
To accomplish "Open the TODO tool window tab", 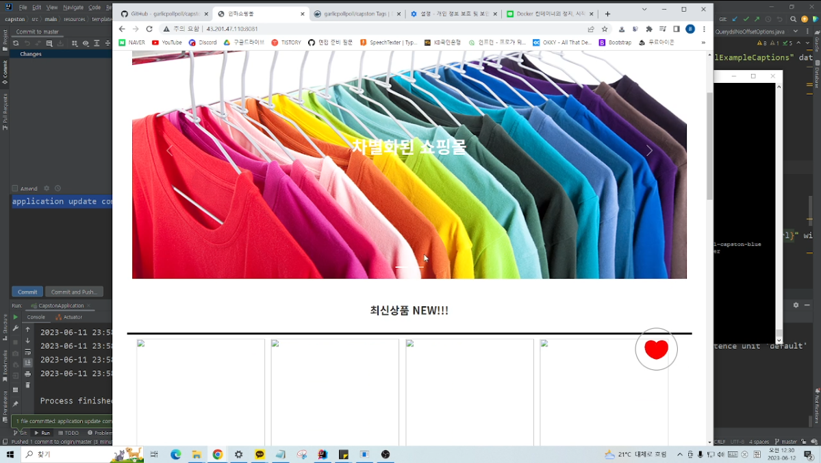I will [68, 433].
